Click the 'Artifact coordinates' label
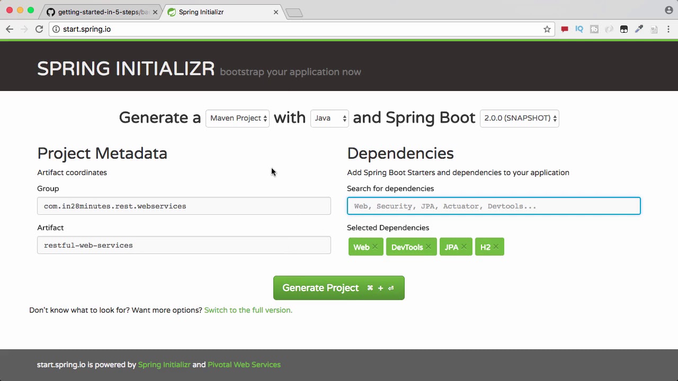 point(72,173)
